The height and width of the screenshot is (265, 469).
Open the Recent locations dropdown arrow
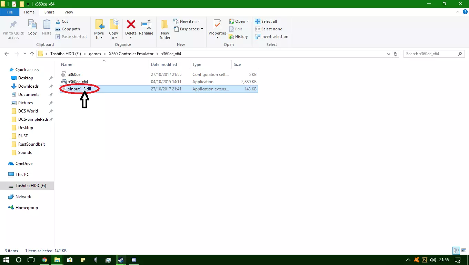tap(25, 54)
